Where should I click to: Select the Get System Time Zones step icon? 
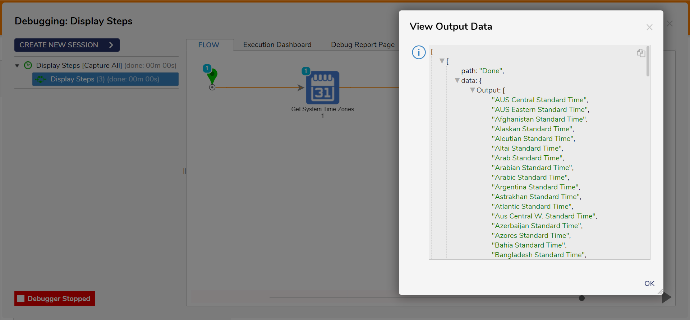[x=323, y=88]
